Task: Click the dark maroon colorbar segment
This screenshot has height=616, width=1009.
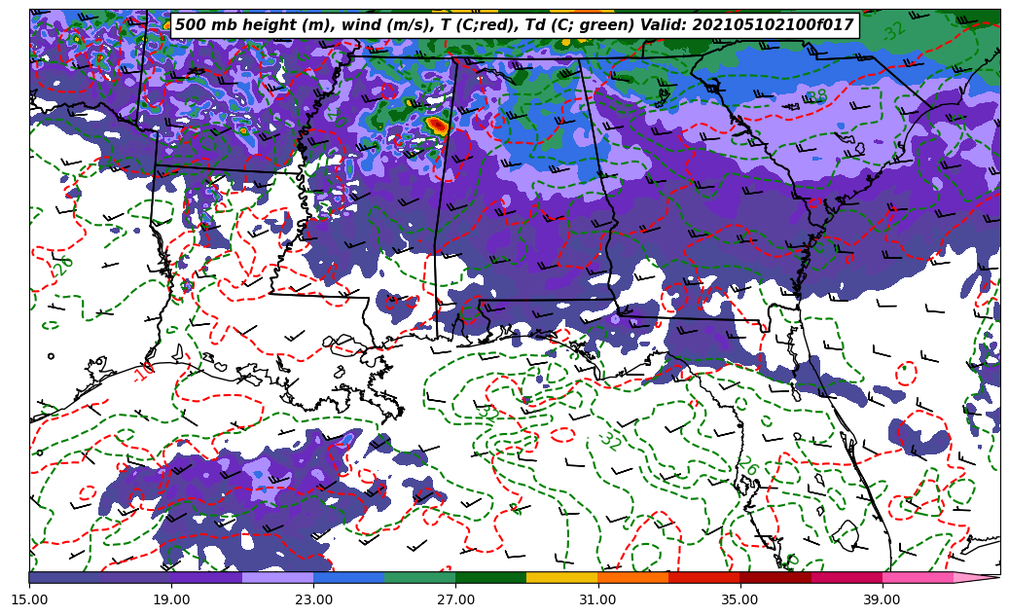Action: pos(775,577)
